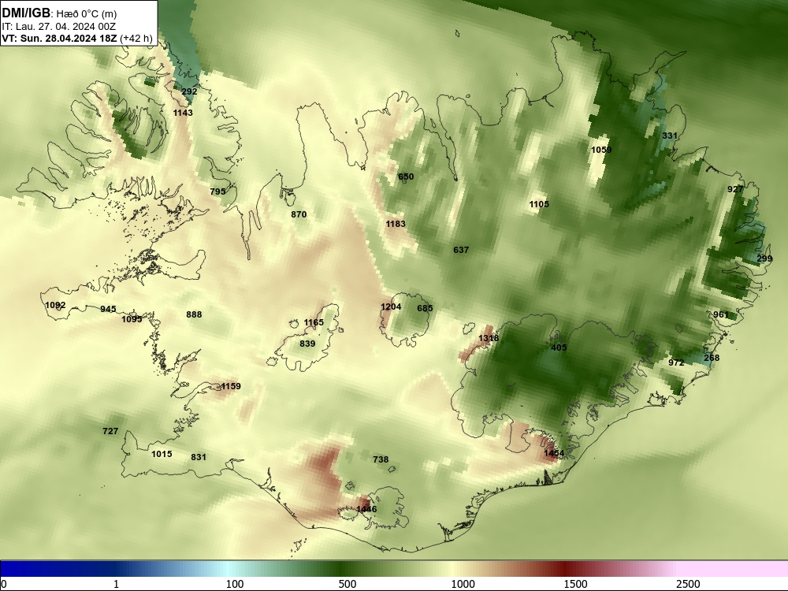Click the 738 height value
The width and height of the screenshot is (788, 591).
tap(381, 459)
